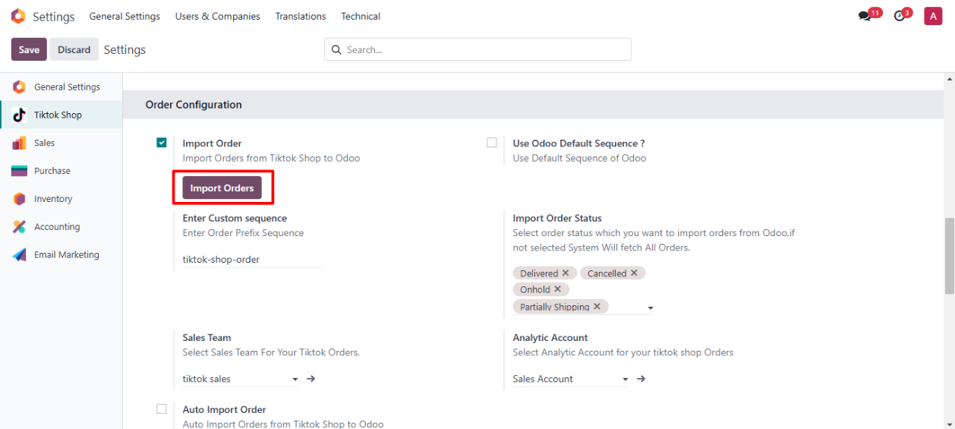The image size is (955, 429).
Task: Select the Tiktok Shop sidebar icon
Action: (x=19, y=115)
